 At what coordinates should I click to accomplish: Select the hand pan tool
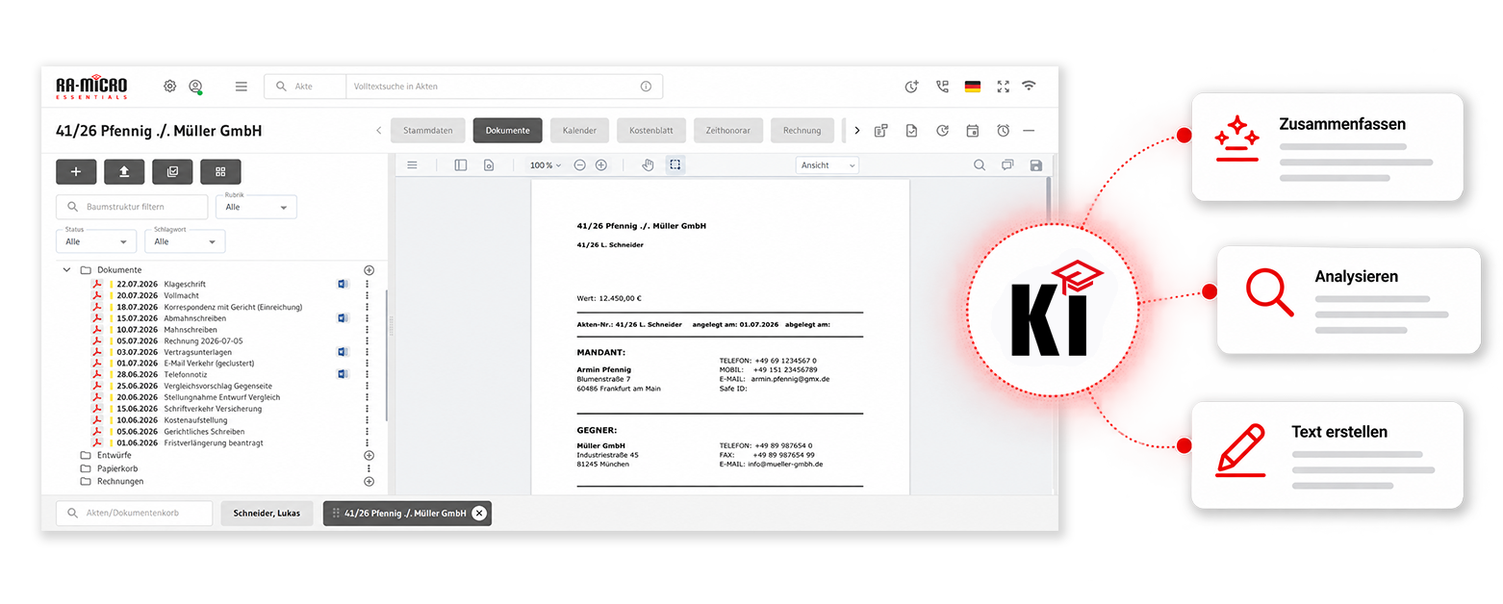[x=648, y=165]
